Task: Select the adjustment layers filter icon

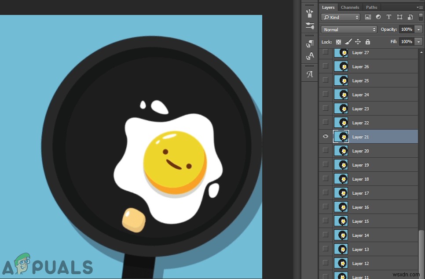Action: pyautogui.click(x=378, y=17)
